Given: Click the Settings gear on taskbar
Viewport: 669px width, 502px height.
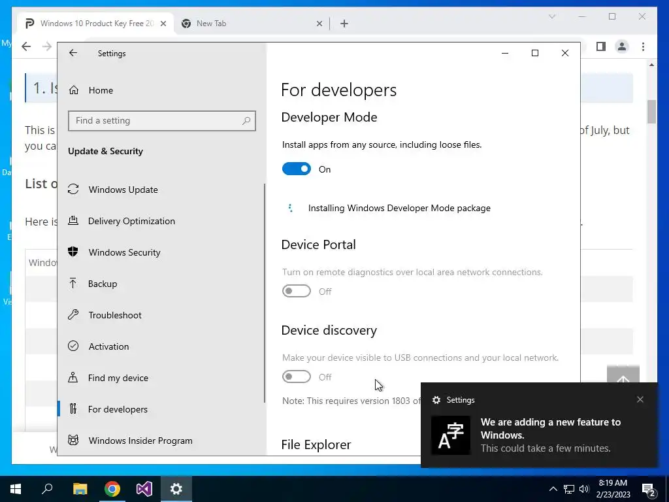Looking at the screenshot, I should [x=176, y=489].
